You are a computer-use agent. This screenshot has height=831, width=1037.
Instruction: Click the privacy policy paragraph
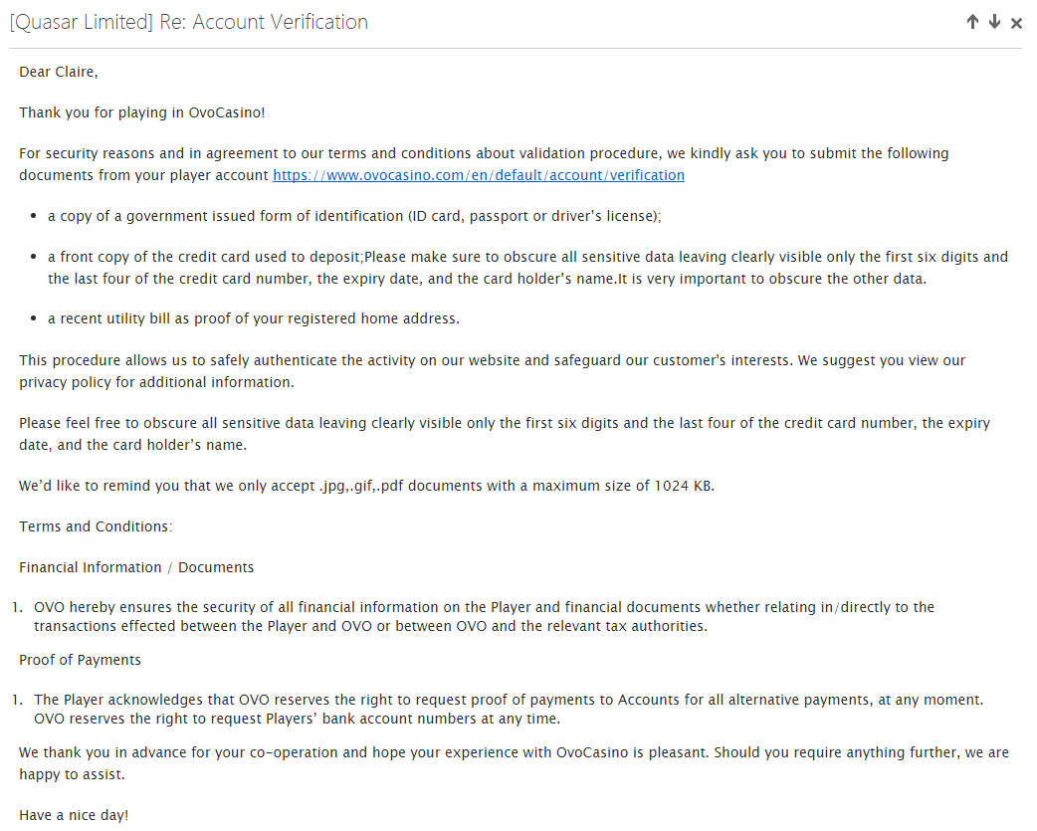tap(492, 371)
